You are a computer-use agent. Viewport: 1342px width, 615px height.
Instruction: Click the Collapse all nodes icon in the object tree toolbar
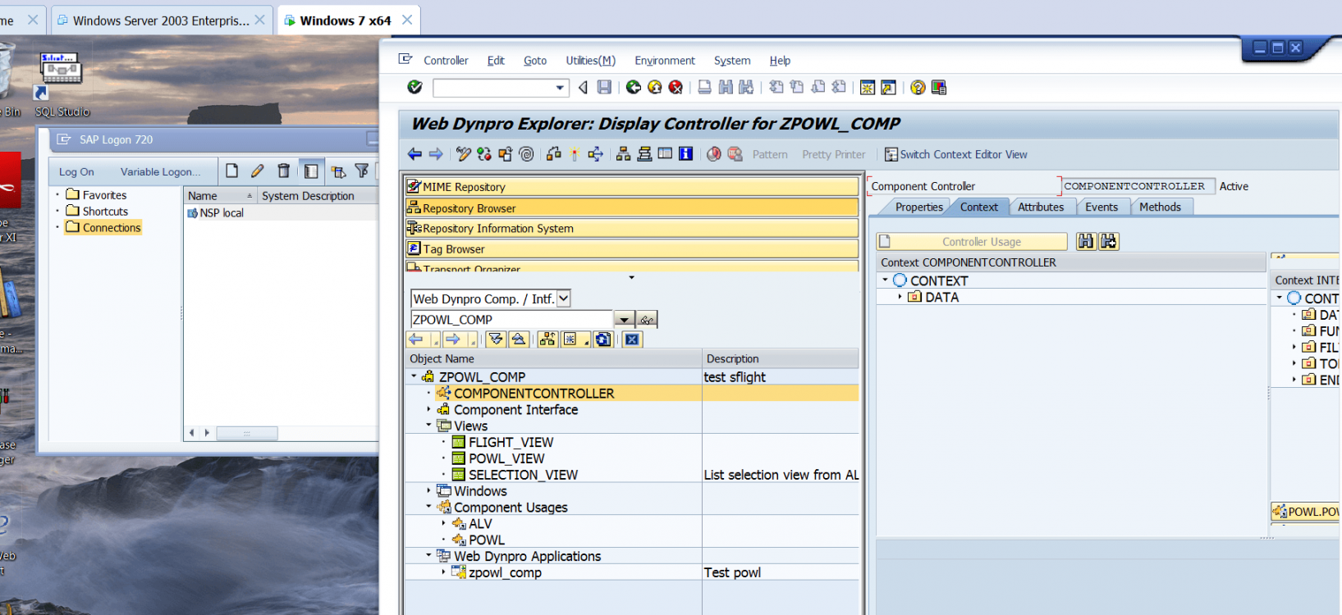pyautogui.click(x=519, y=339)
